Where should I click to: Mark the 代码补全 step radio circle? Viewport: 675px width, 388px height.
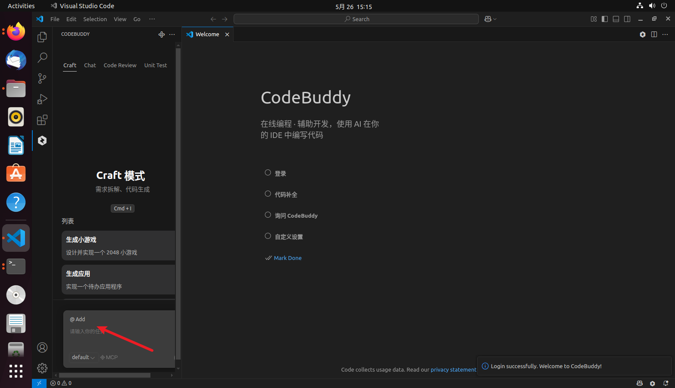coord(268,194)
